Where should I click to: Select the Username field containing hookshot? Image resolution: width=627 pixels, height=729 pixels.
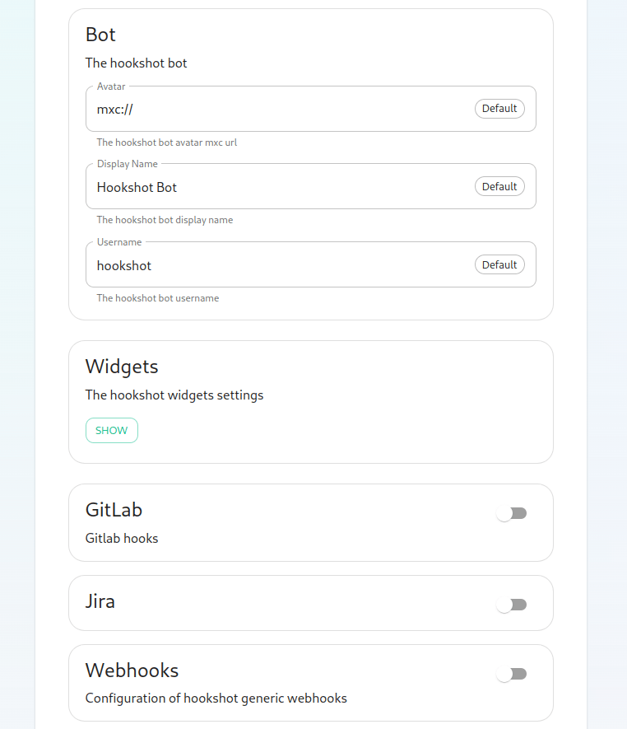click(x=280, y=265)
